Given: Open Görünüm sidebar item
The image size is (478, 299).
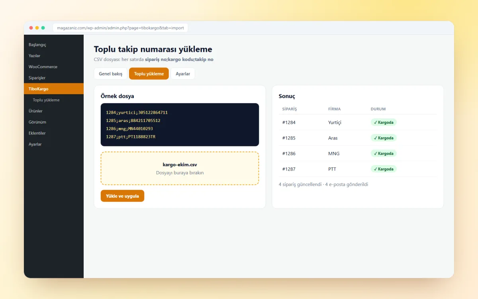Looking at the screenshot, I should point(54,122).
